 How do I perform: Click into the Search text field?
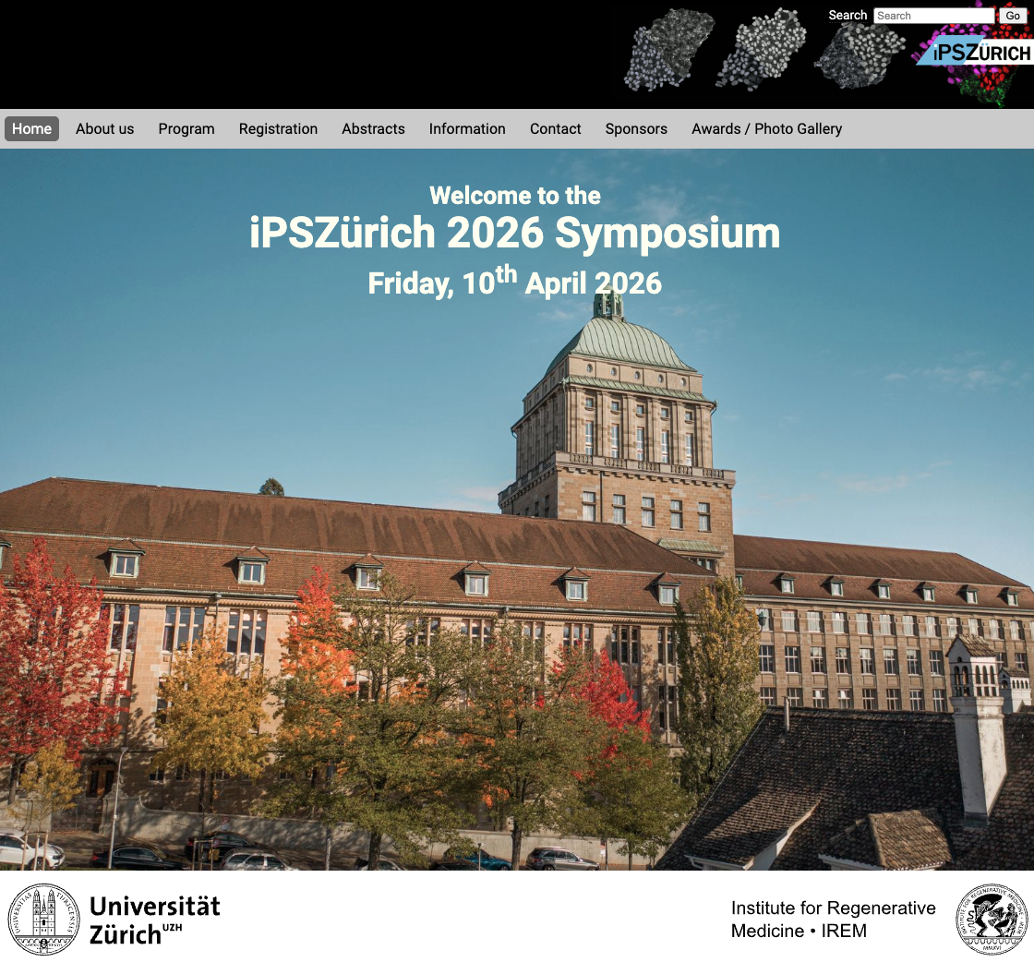pos(933,16)
